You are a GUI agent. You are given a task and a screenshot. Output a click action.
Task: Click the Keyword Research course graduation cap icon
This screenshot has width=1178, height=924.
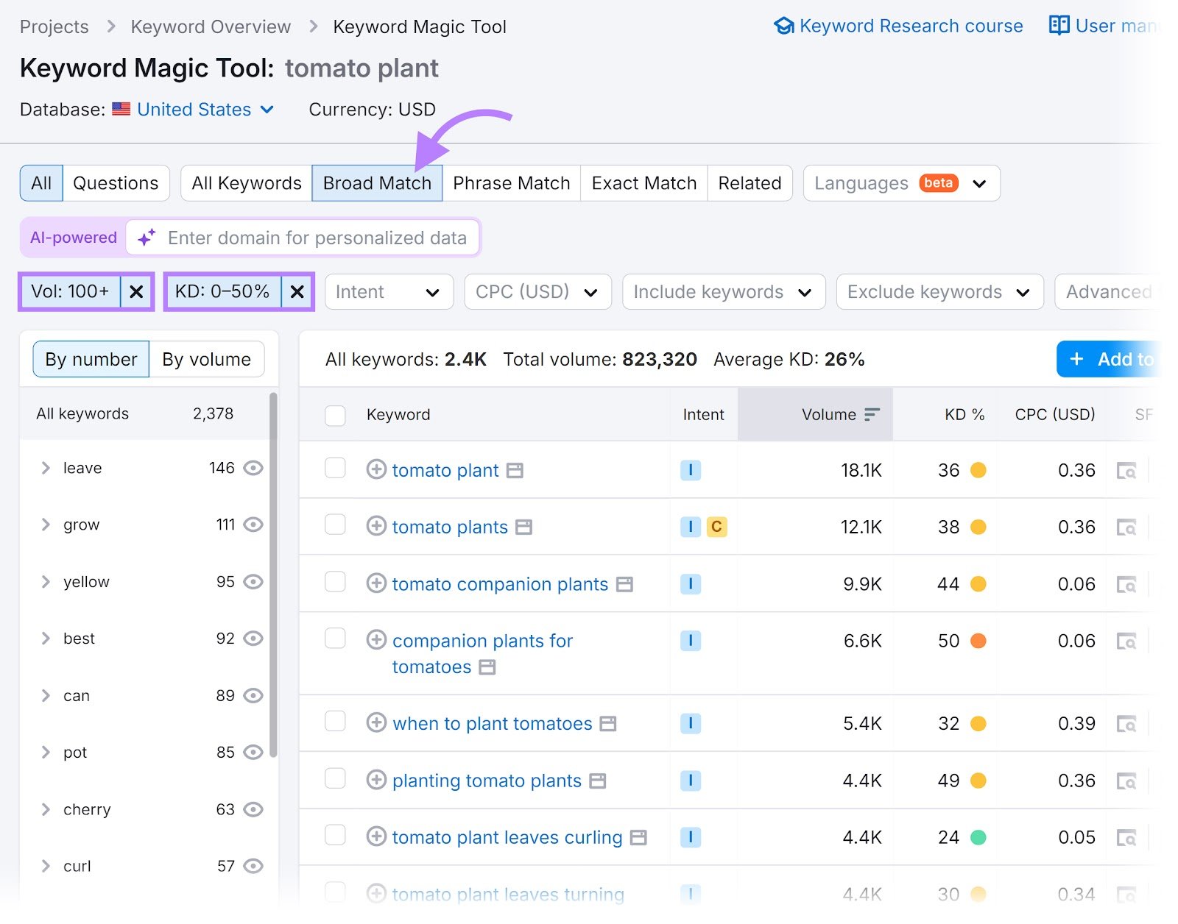tap(783, 26)
